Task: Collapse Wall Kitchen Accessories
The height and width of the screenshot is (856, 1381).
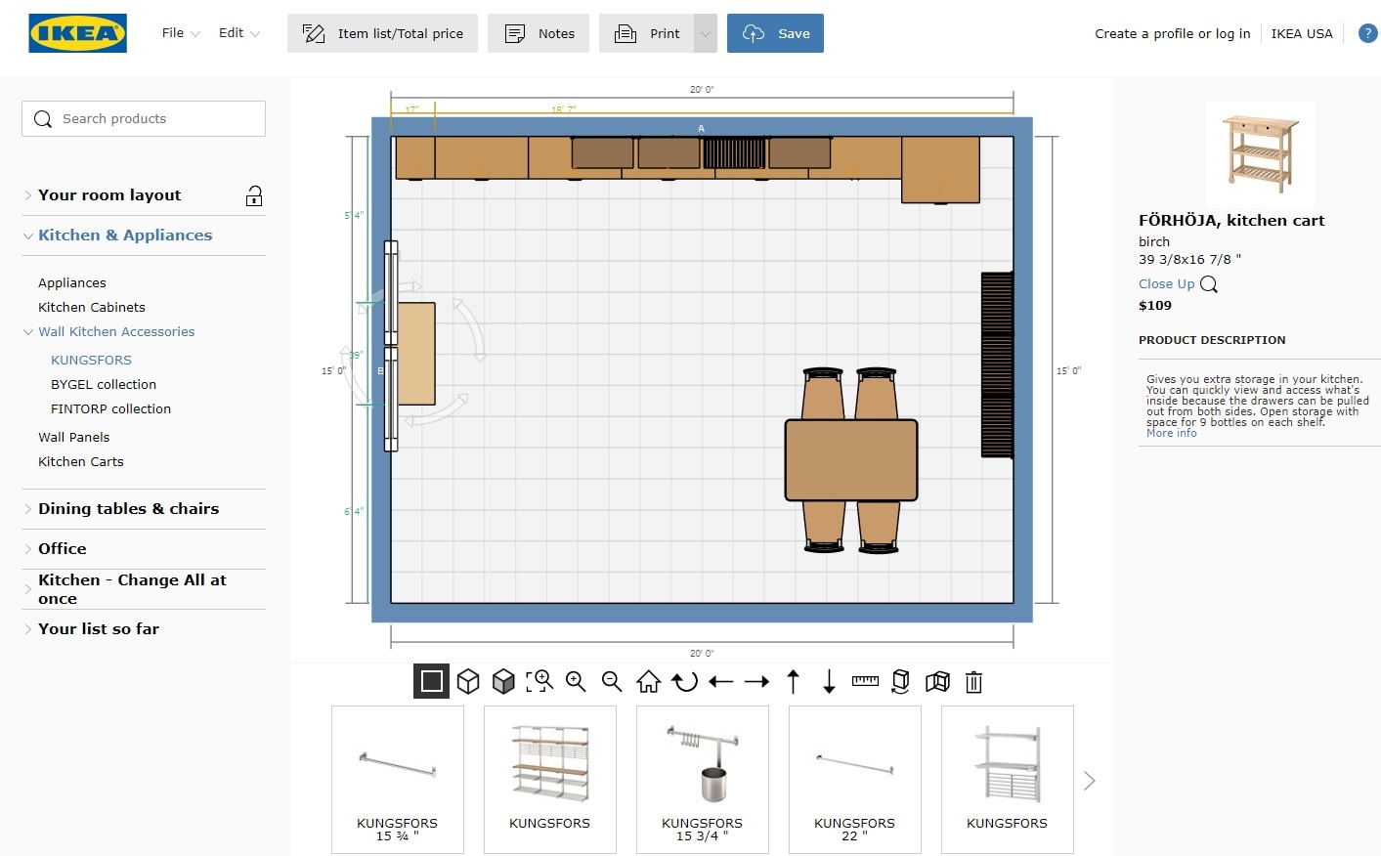Action: coord(116,331)
